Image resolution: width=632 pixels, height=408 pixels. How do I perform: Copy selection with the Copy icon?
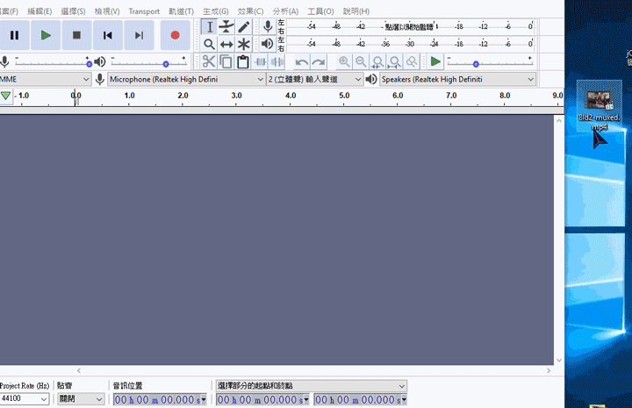click(226, 61)
